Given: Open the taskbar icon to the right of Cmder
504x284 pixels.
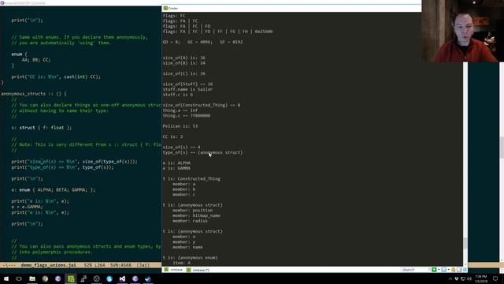Looking at the screenshot, I should point(83,278).
